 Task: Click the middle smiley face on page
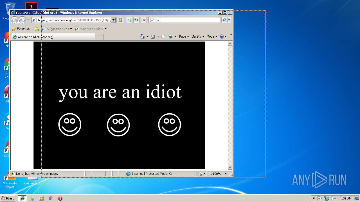(118, 125)
